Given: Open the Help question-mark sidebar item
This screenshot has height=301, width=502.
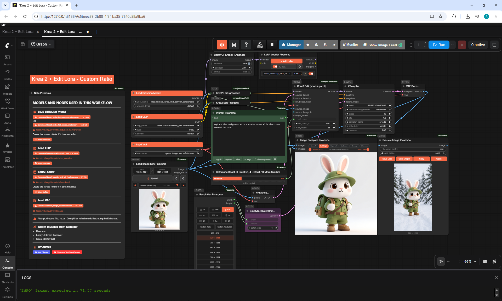Looking at the screenshot, I should pyautogui.click(x=7, y=249).
